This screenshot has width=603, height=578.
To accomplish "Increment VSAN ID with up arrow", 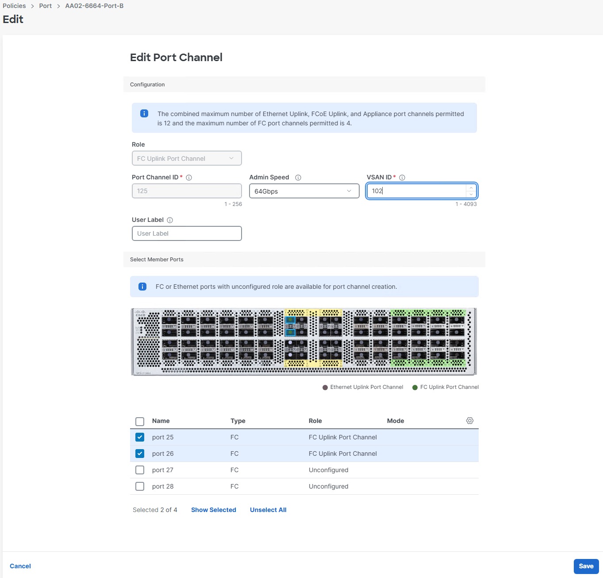I will pos(471,188).
